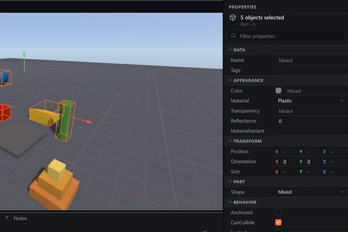Collapse the APPEARANCE section
348x232 pixels.
click(x=230, y=80)
